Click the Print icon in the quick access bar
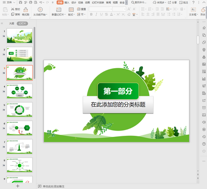Screen dimensions: 207x189 [x=31, y=3]
